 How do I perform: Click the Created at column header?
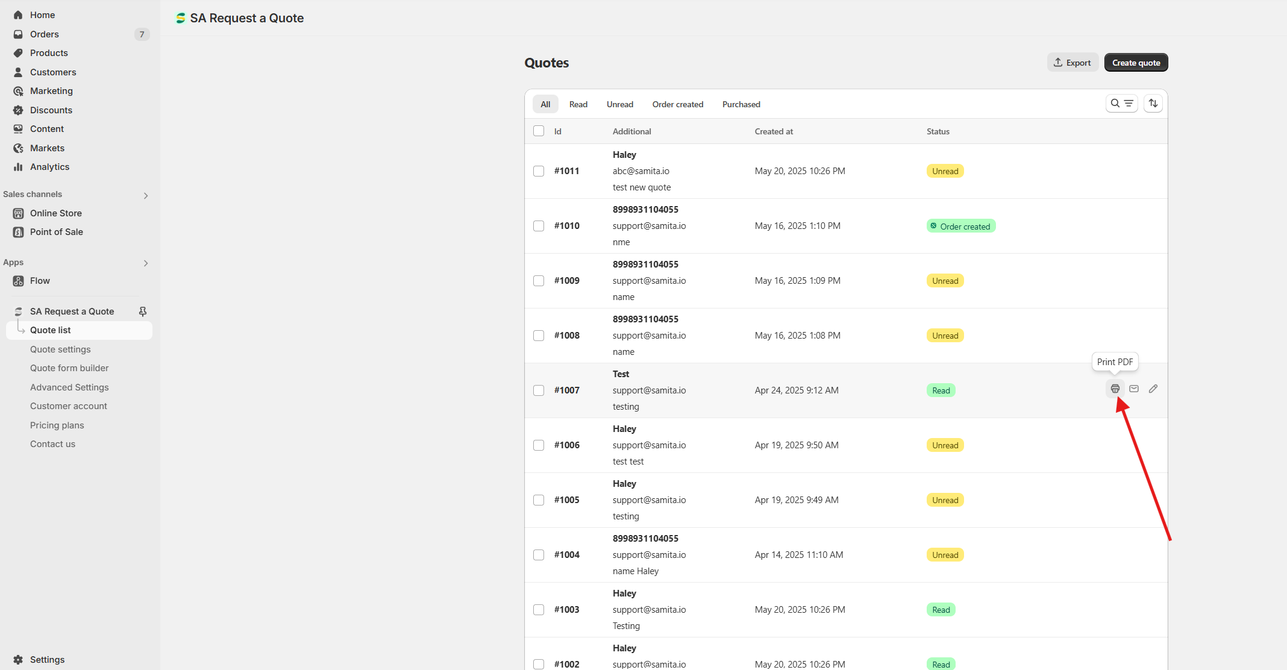(x=774, y=131)
